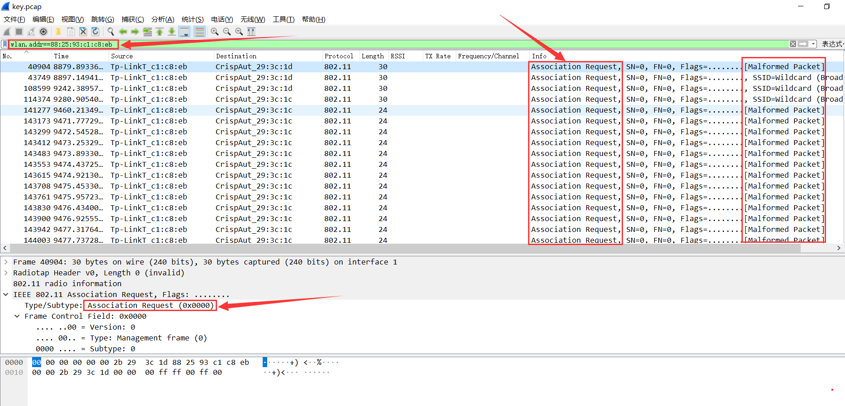845x406 pixels.
Task: Expand the Frame 40904 tree row
Action: 6,262
